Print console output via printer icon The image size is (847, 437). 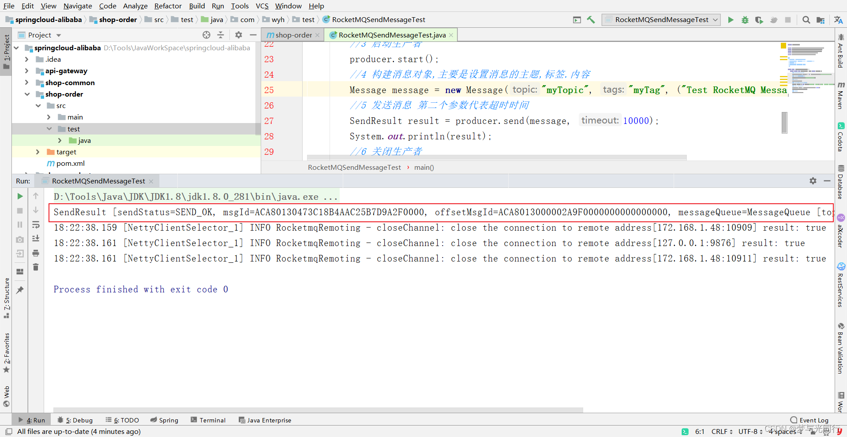[36, 254]
